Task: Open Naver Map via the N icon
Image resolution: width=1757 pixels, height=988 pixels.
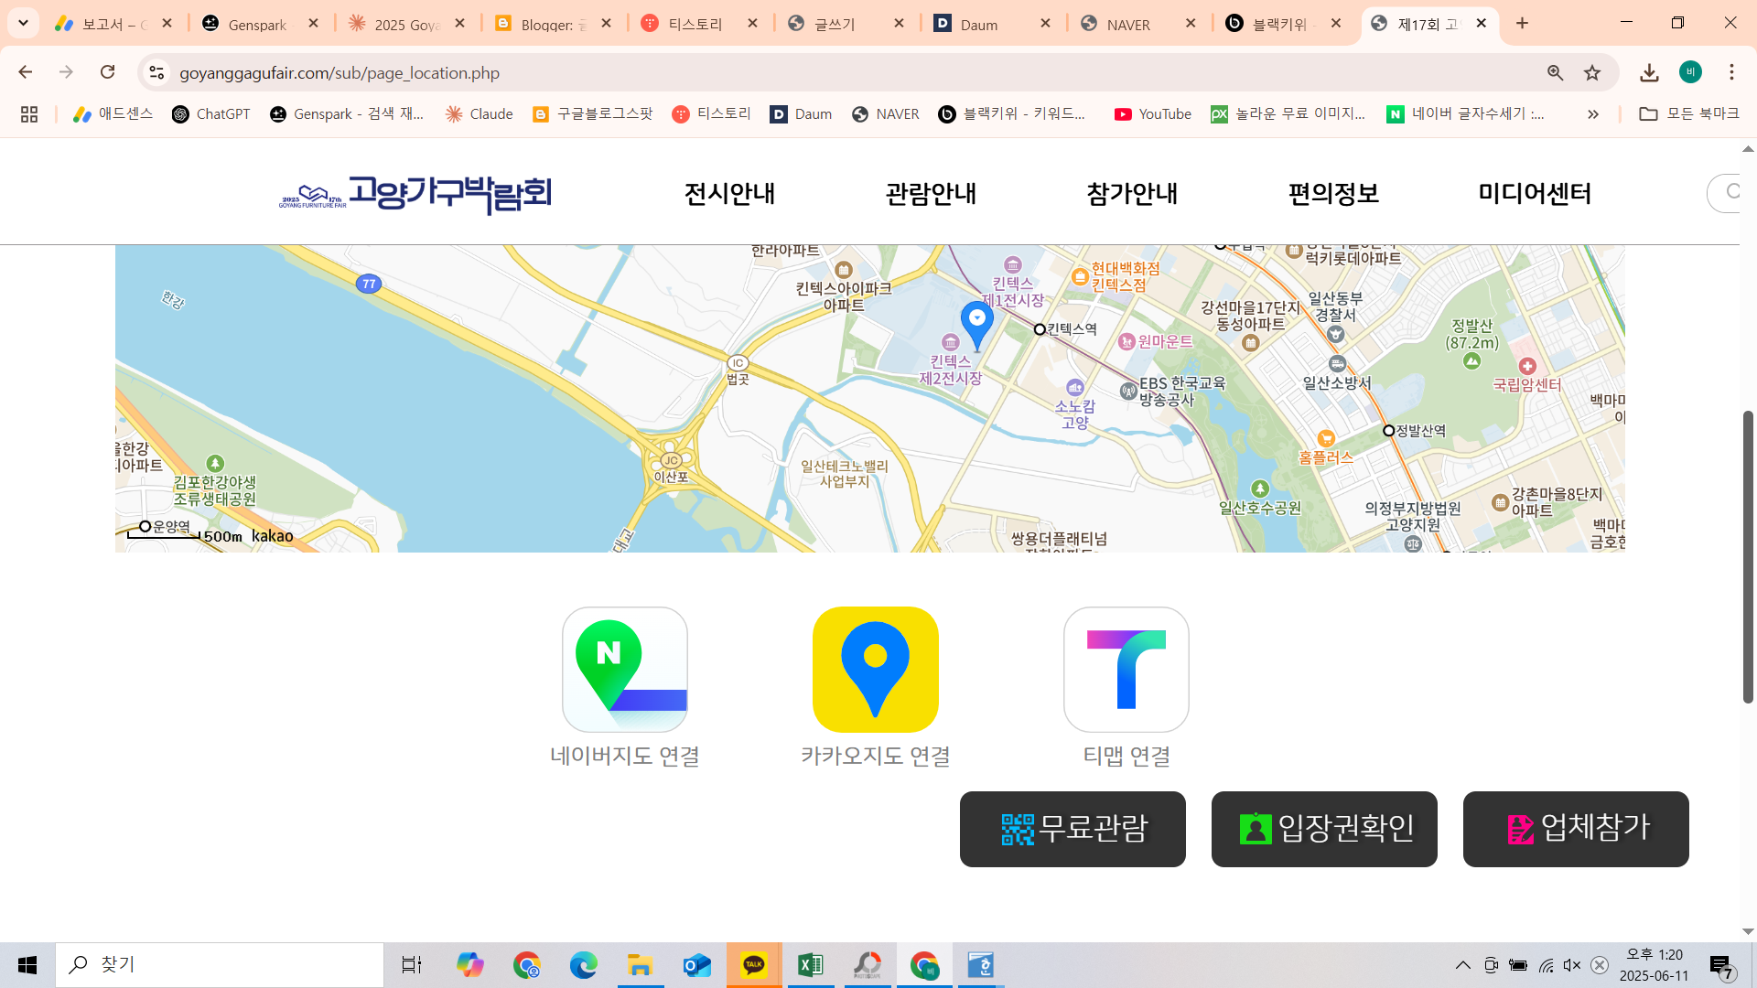Action: [x=623, y=669]
